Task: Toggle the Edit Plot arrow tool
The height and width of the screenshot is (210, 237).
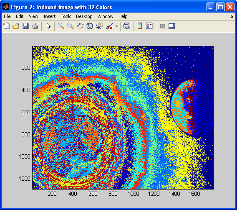Action: coord(48,26)
